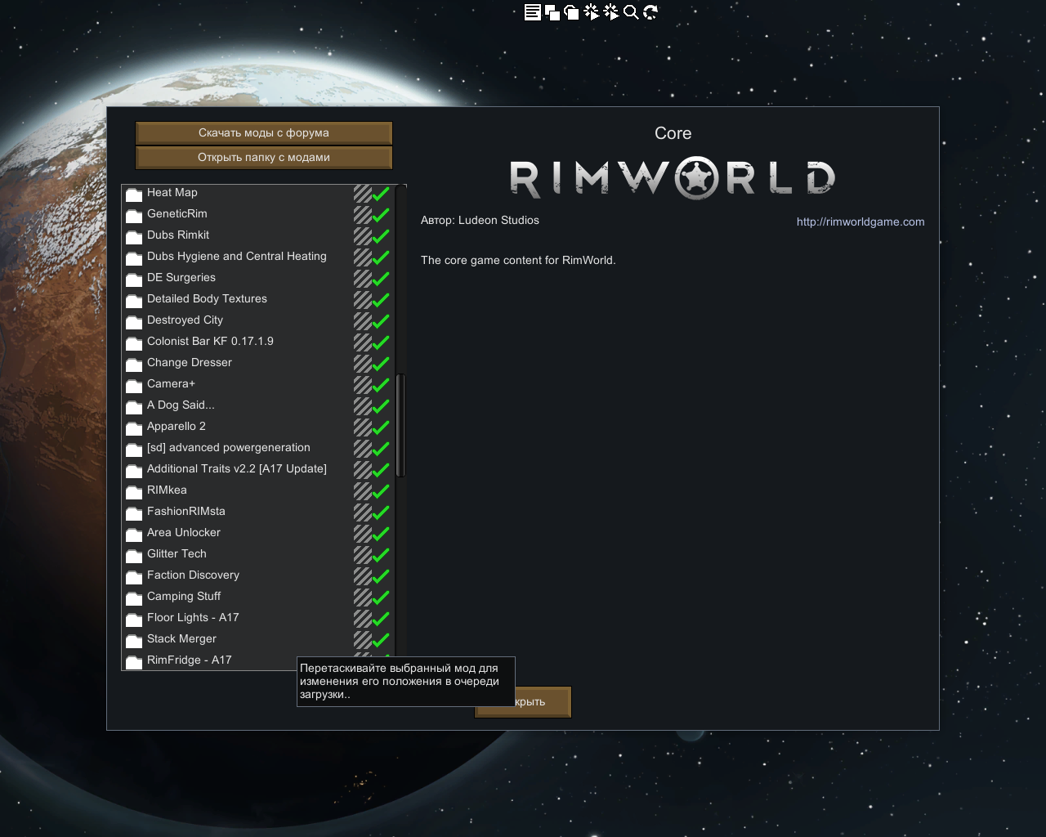This screenshot has height=837, width=1046.
Task: Select 'Camping Stuff' mod name
Action: [x=184, y=596]
